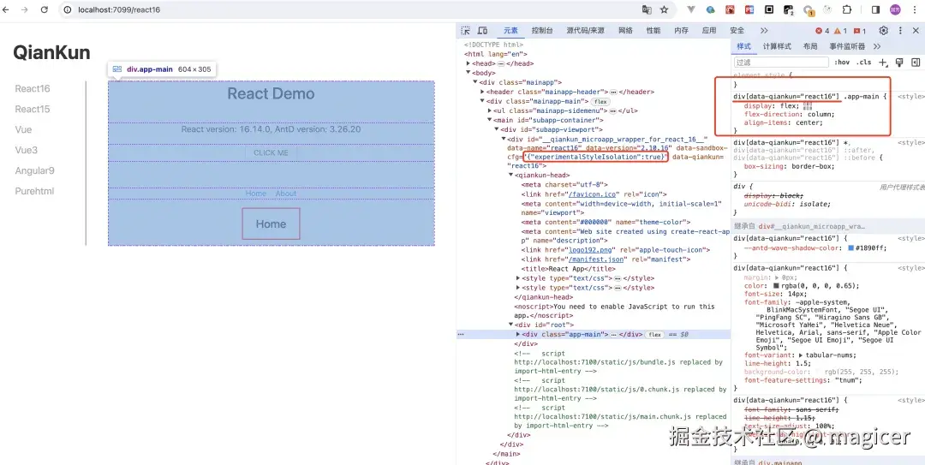
Task: Open the flexbox editor icon beside display: flex
Action: tap(808, 106)
